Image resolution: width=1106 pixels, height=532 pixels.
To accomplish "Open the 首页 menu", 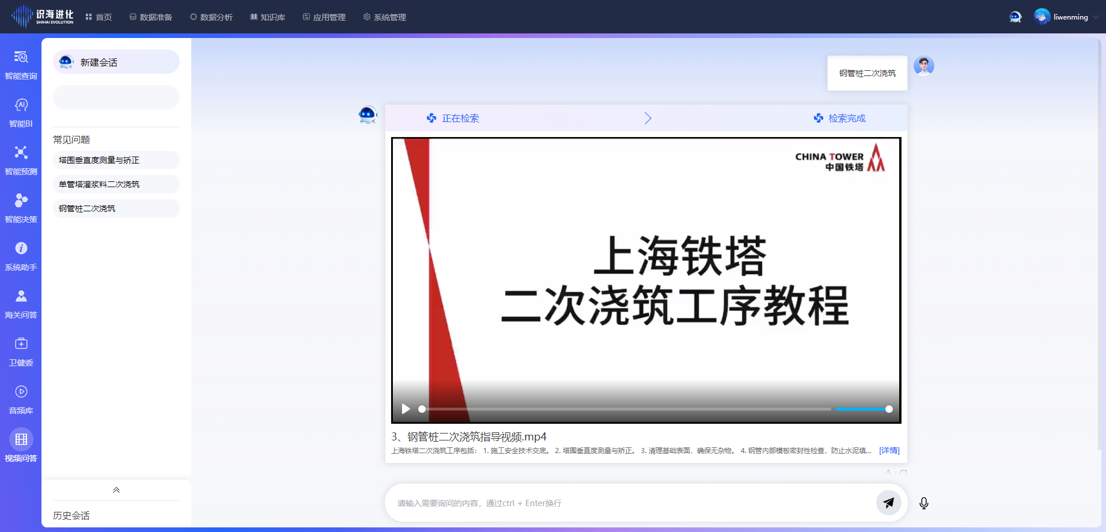I will [x=99, y=17].
